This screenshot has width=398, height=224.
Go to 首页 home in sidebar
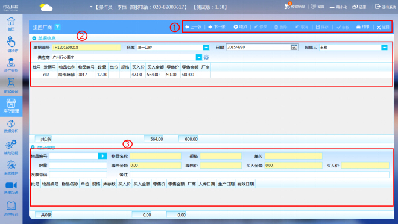[x=11, y=24]
